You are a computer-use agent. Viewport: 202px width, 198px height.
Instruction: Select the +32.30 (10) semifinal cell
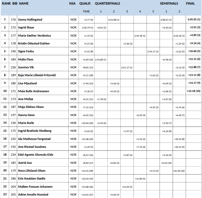(x=179, y=171)
